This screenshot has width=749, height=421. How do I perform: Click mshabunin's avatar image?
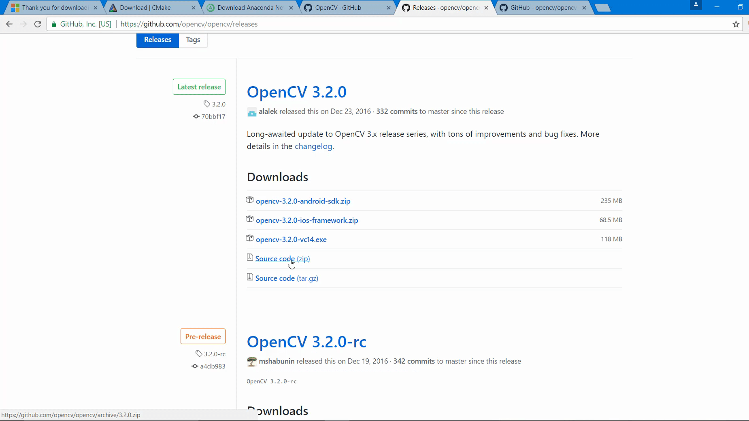(x=252, y=362)
